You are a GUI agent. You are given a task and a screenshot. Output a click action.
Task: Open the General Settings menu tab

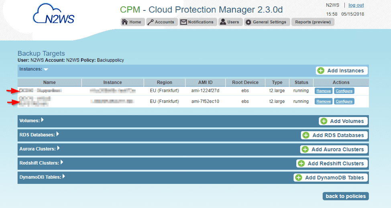coord(267,22)
